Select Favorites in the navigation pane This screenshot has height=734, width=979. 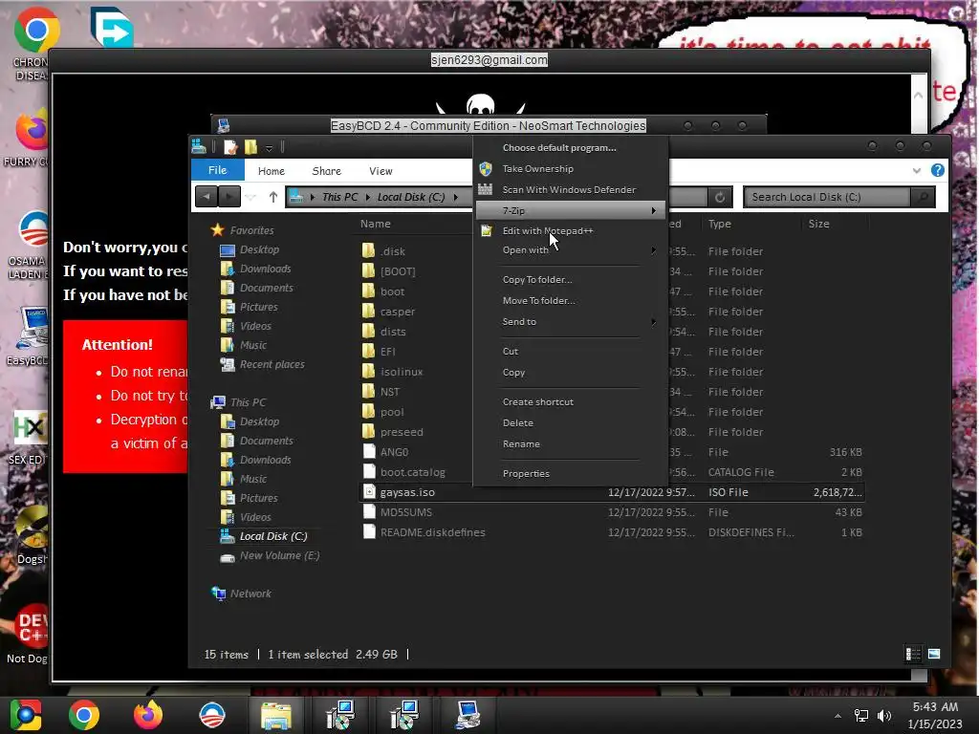(x=251, y=230)
